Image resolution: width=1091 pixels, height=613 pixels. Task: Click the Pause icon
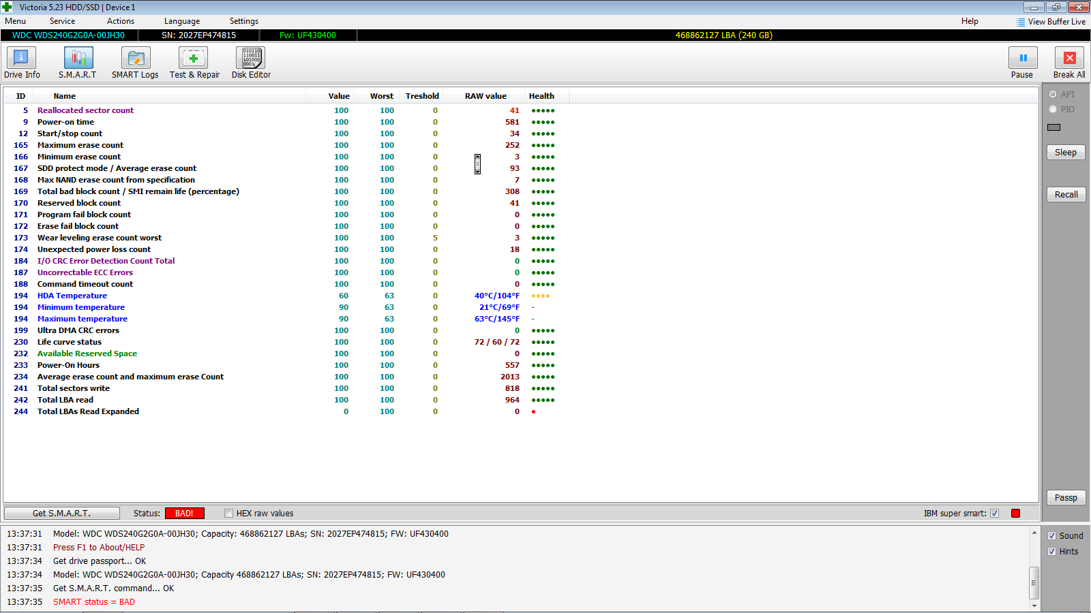1023,58
